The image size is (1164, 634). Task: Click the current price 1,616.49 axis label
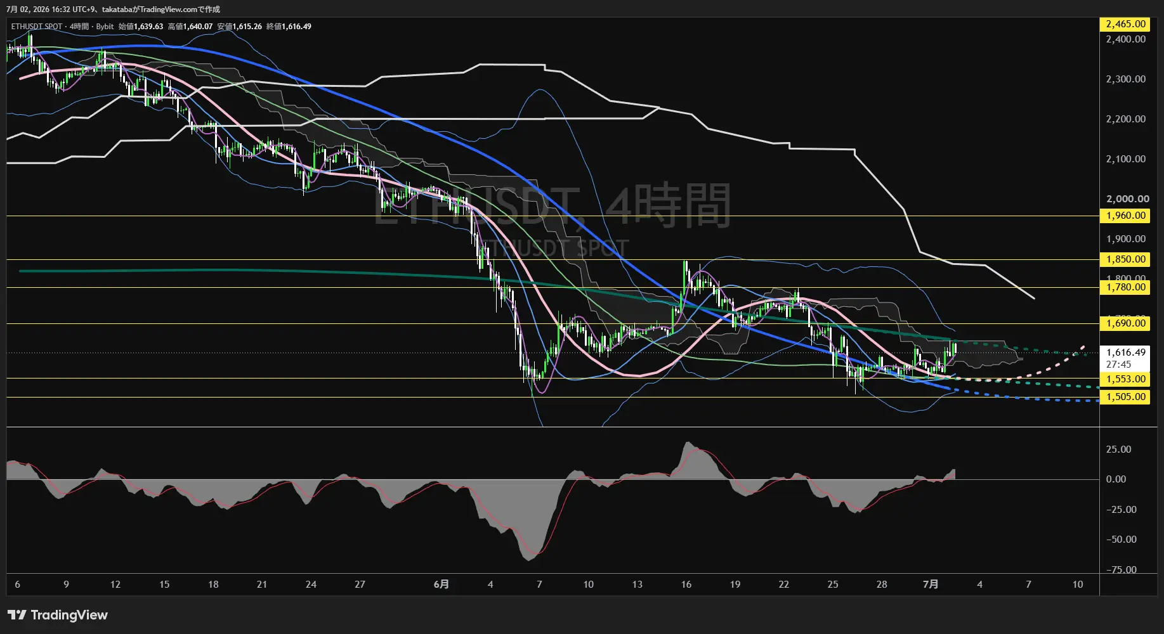coord(1125,353)
